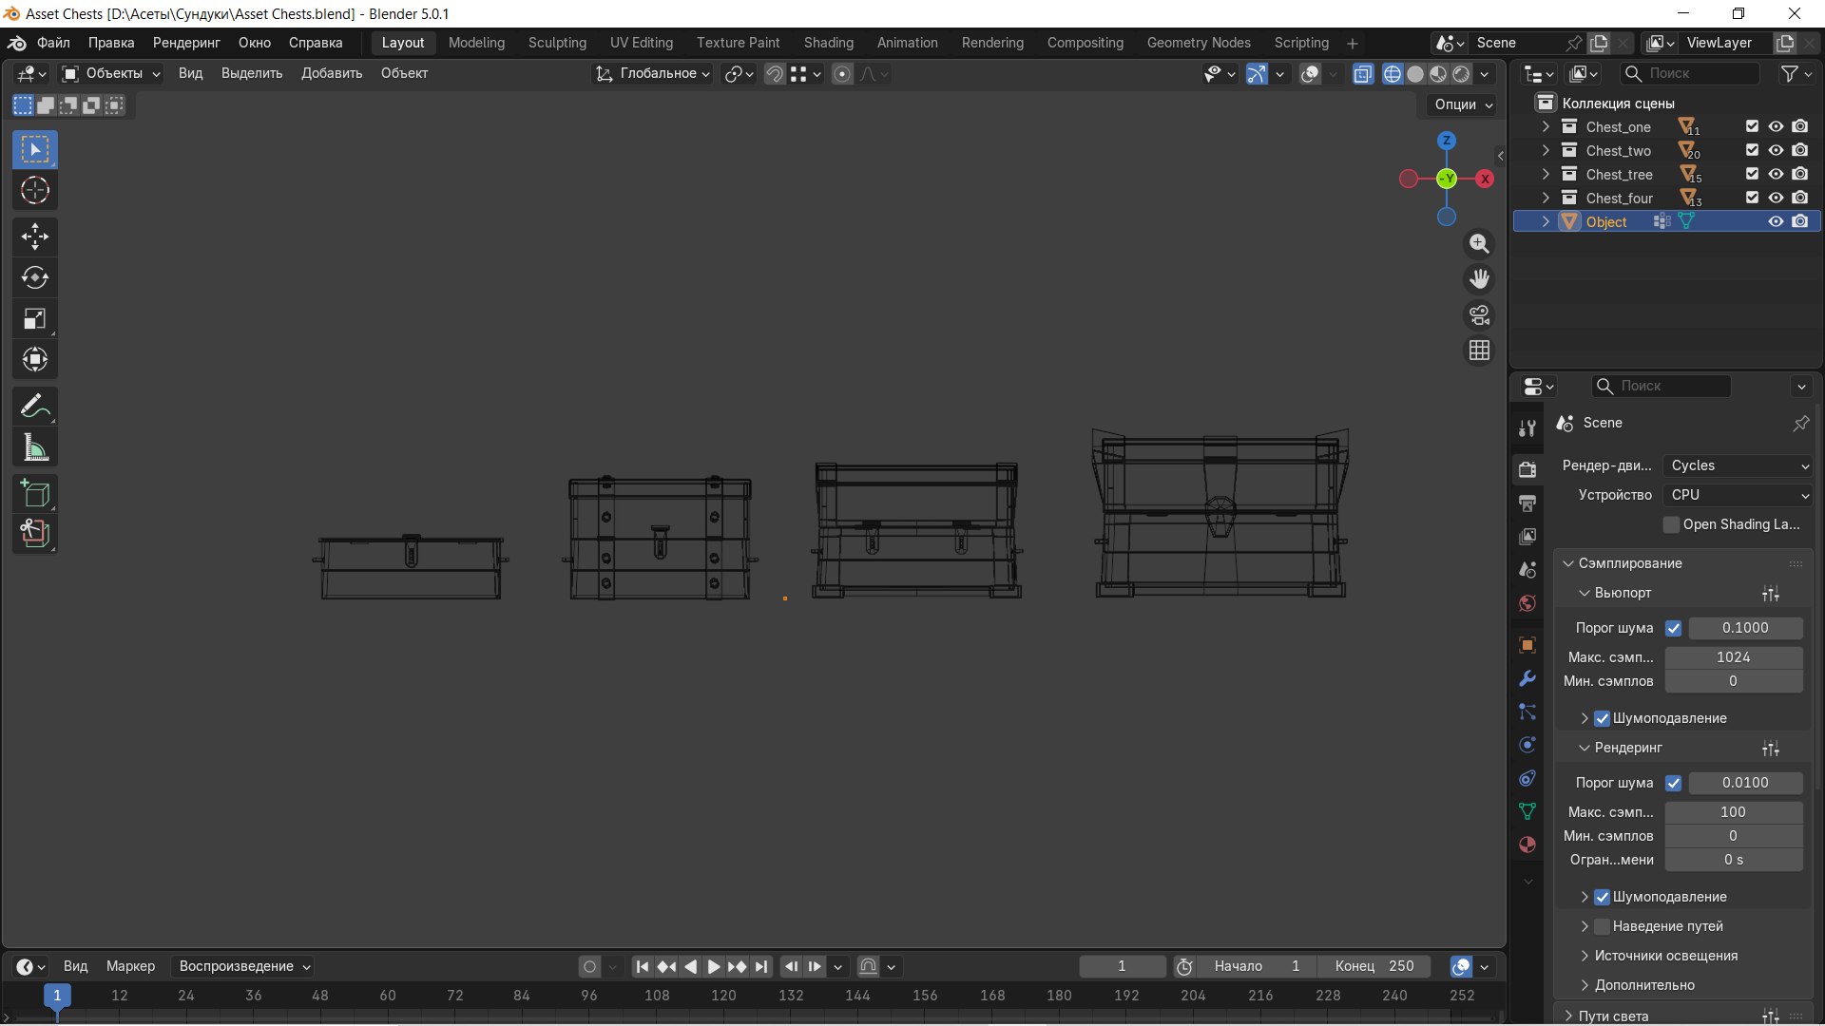Open the device CPU dropdown

tap(1738, 495)
